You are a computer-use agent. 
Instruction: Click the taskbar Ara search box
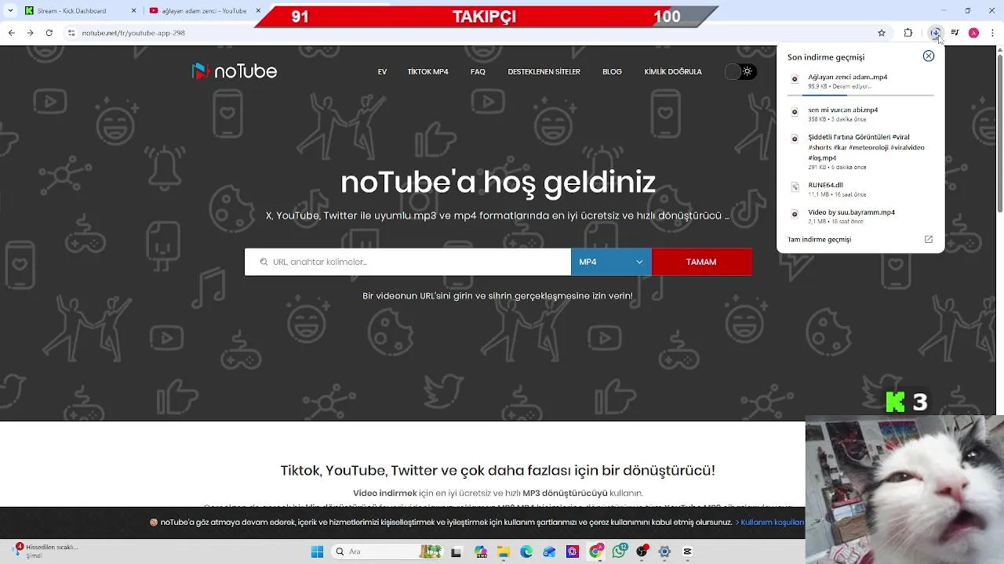point(386,551)
